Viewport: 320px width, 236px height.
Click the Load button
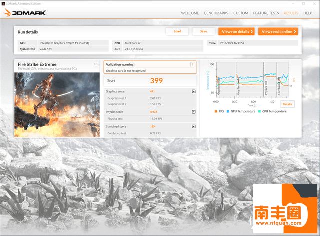177,31
